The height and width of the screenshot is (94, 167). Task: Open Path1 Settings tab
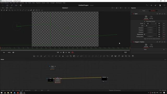tap(151, 17)
